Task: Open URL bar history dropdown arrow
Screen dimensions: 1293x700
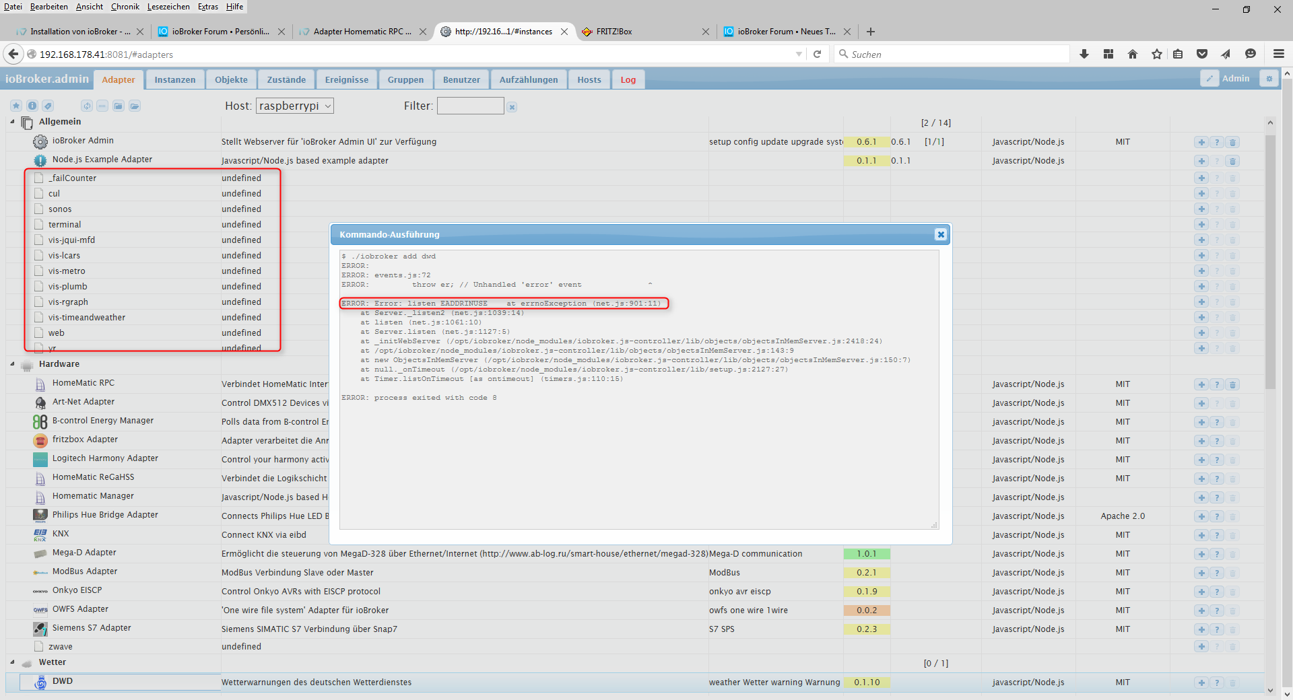Action: point(799,54)
